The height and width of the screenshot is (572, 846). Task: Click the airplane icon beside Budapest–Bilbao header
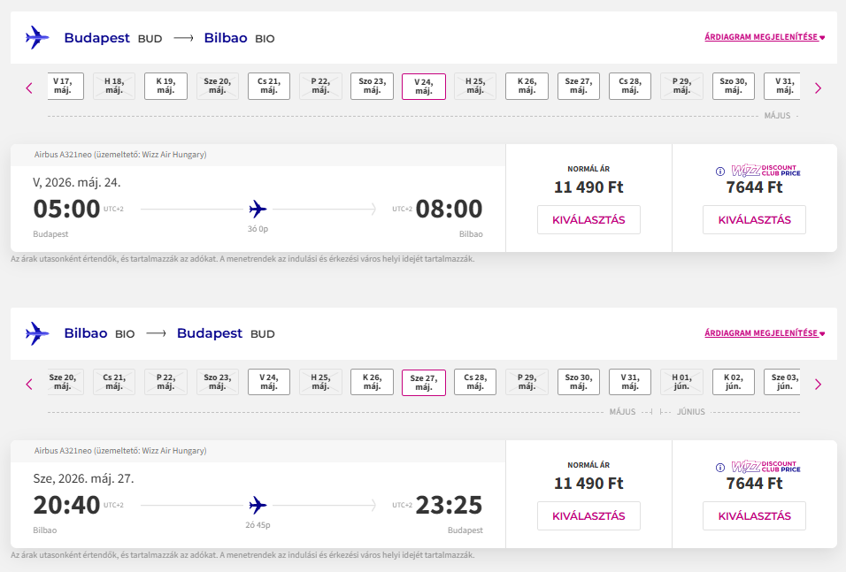tap(37, 38)
